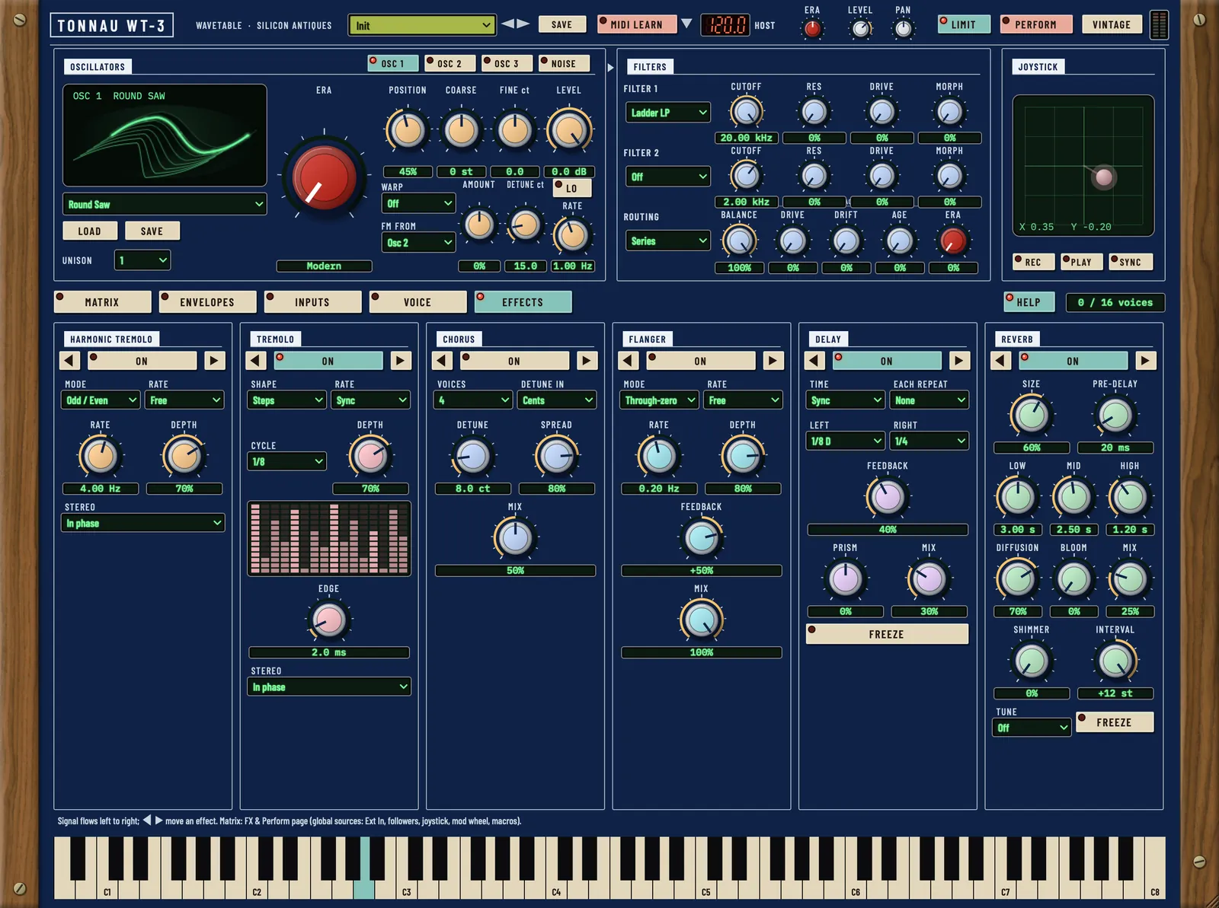This screenshot has height=908, width=1219.
Task: Click the top bar SAVE preset button
Action: click(x=562, y=24)
